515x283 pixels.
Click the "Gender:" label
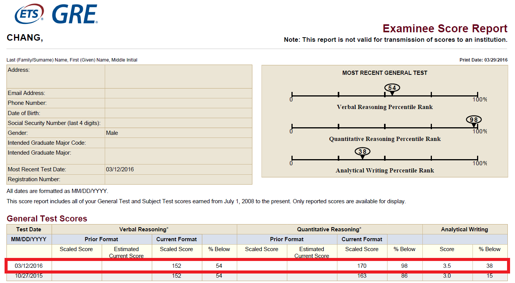pos(18,133)
